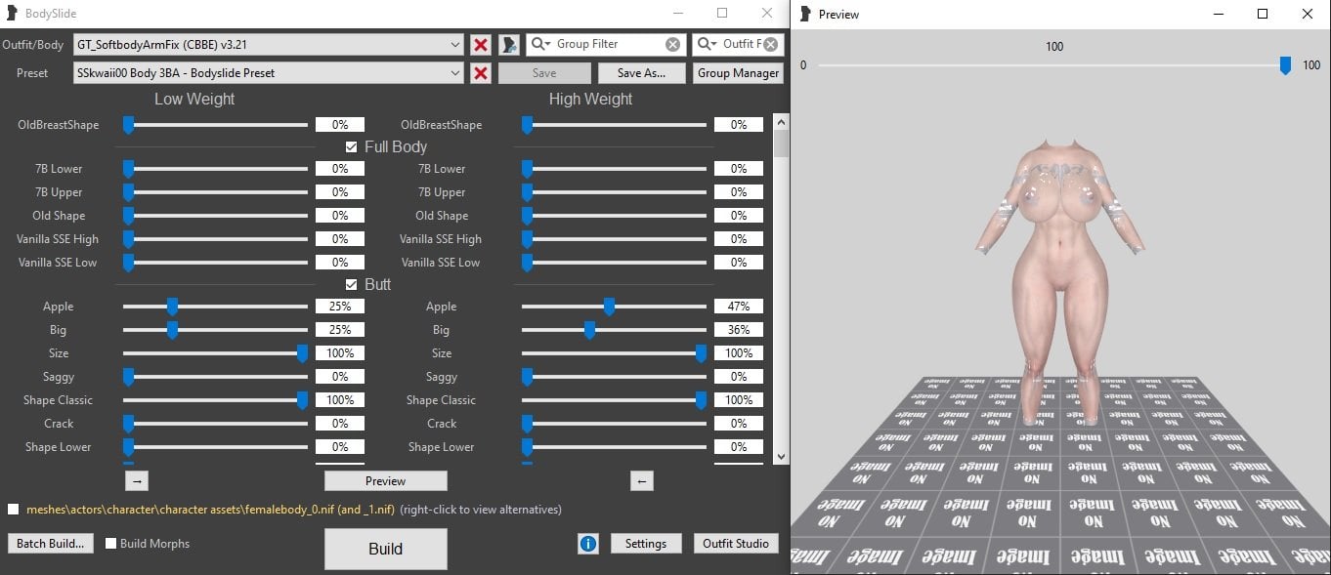
Task: Click the High Weight Big 36% value field
Action: [x=739, y=330]
